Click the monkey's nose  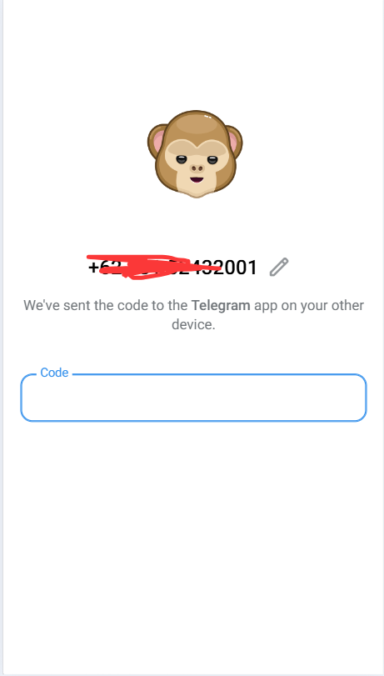click(197, 168)
